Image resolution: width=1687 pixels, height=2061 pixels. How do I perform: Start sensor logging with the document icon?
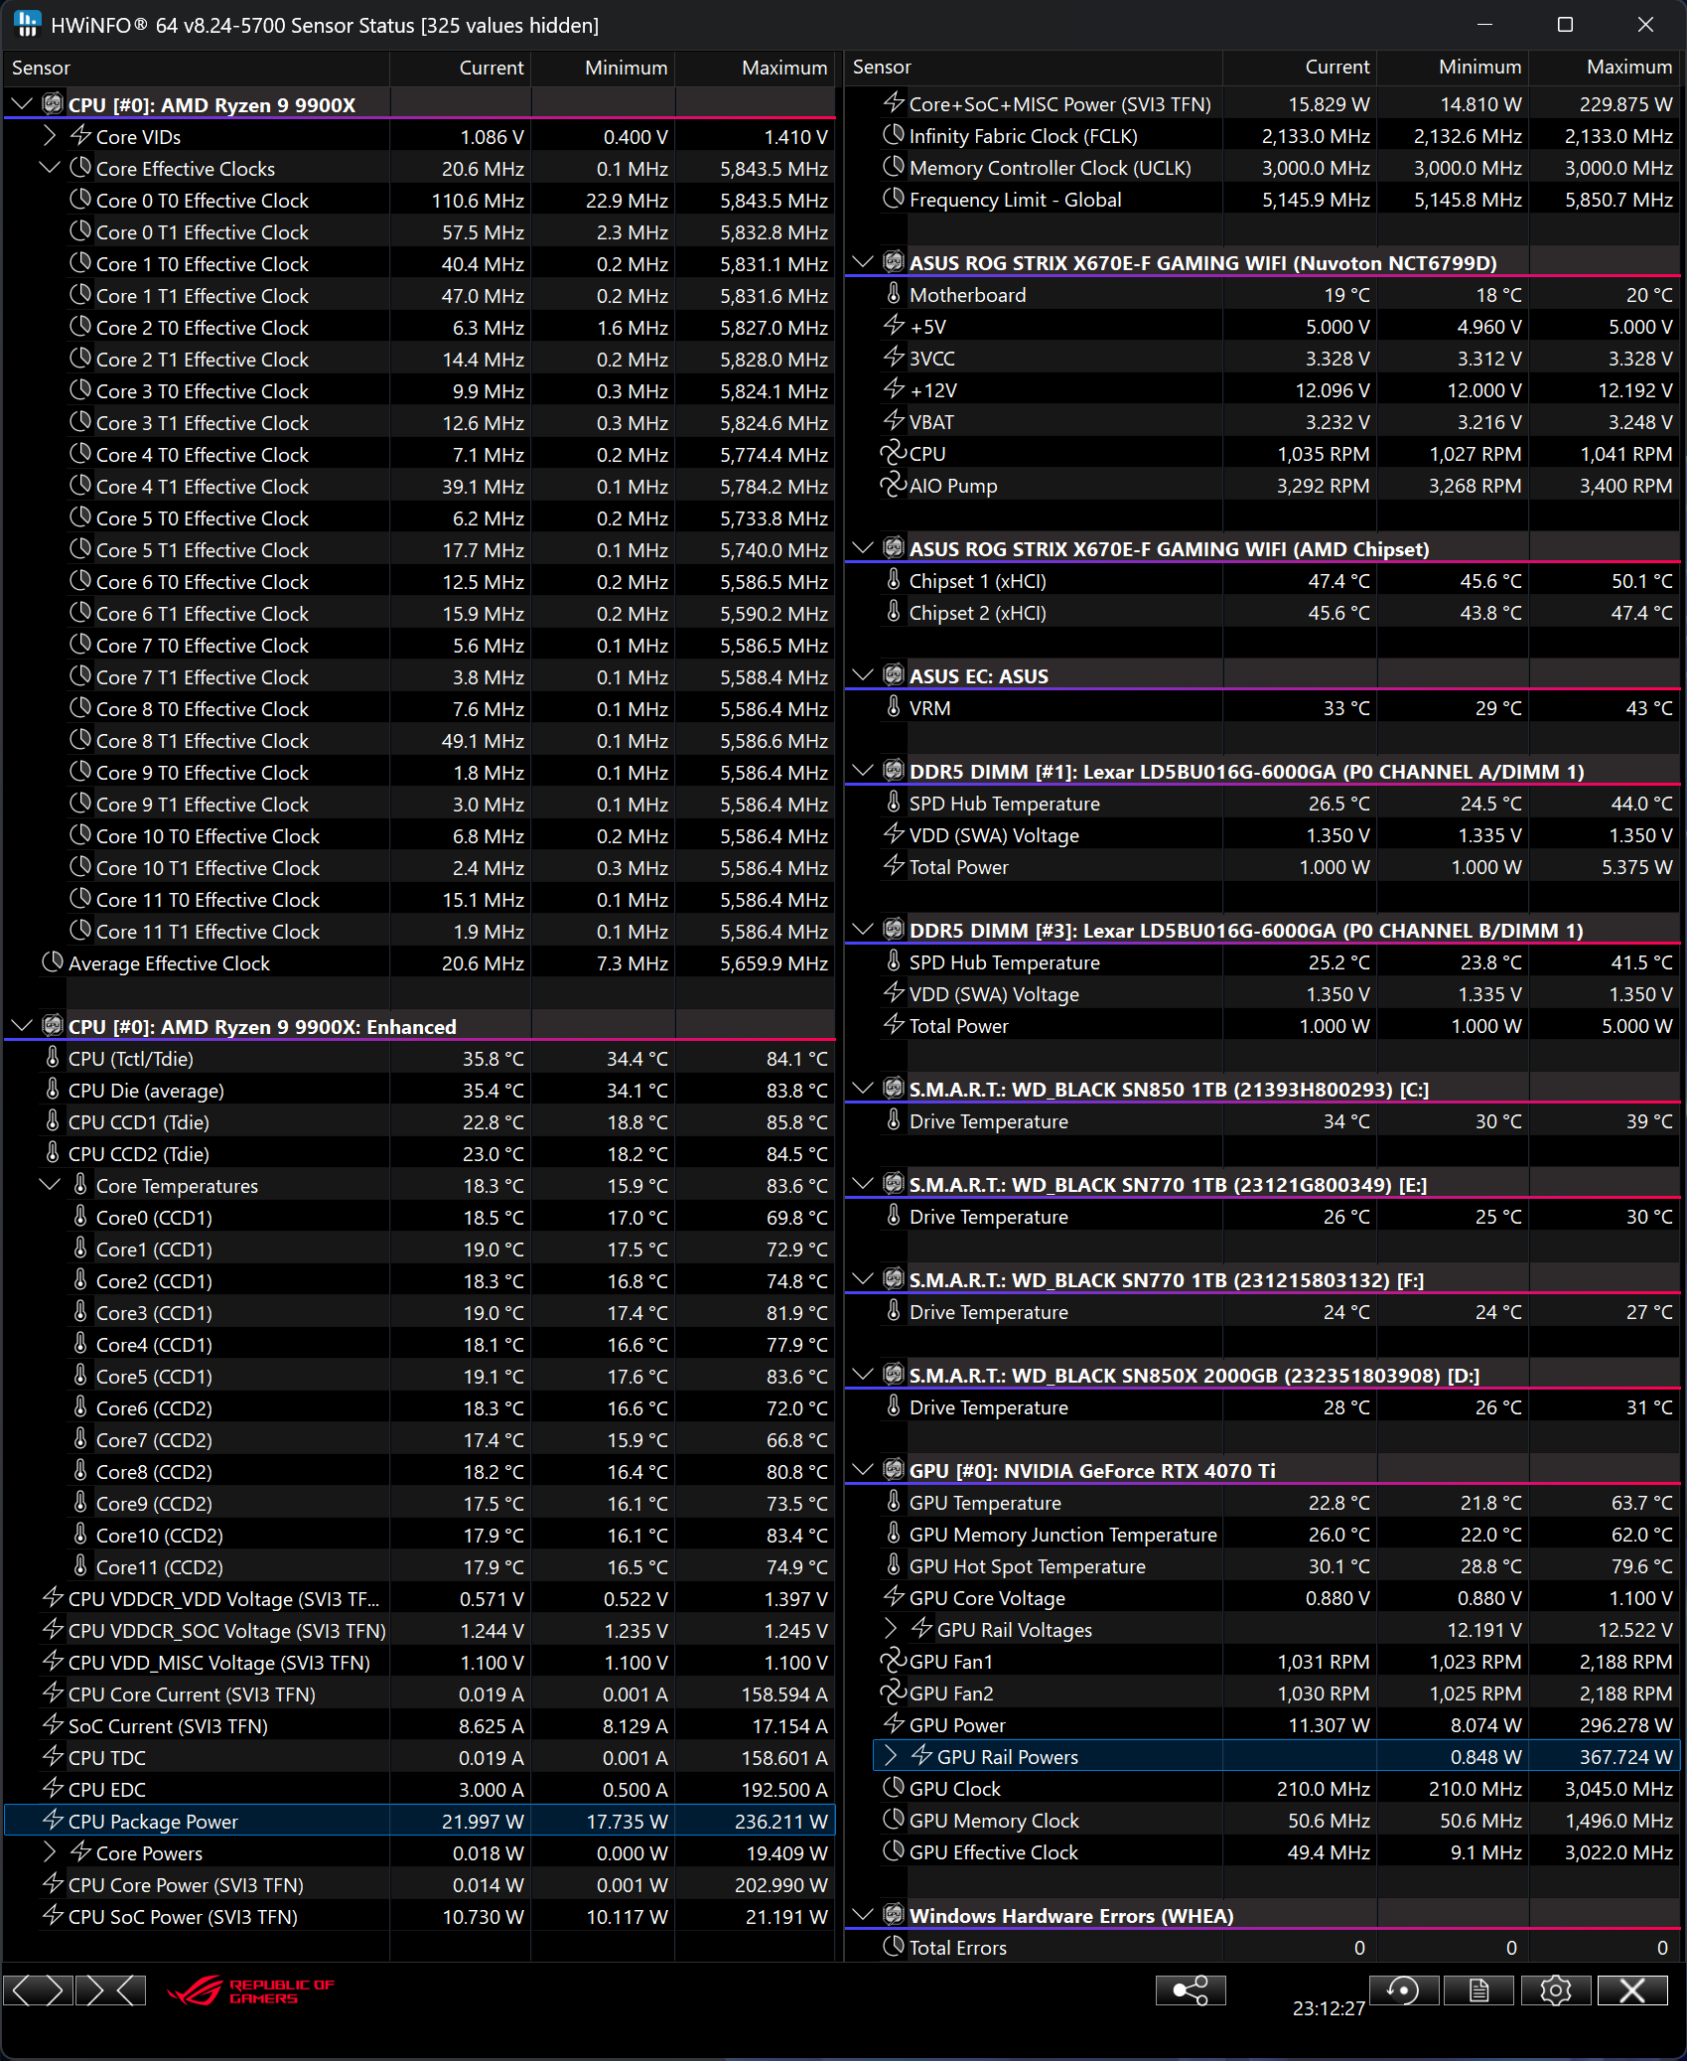1479,1990
